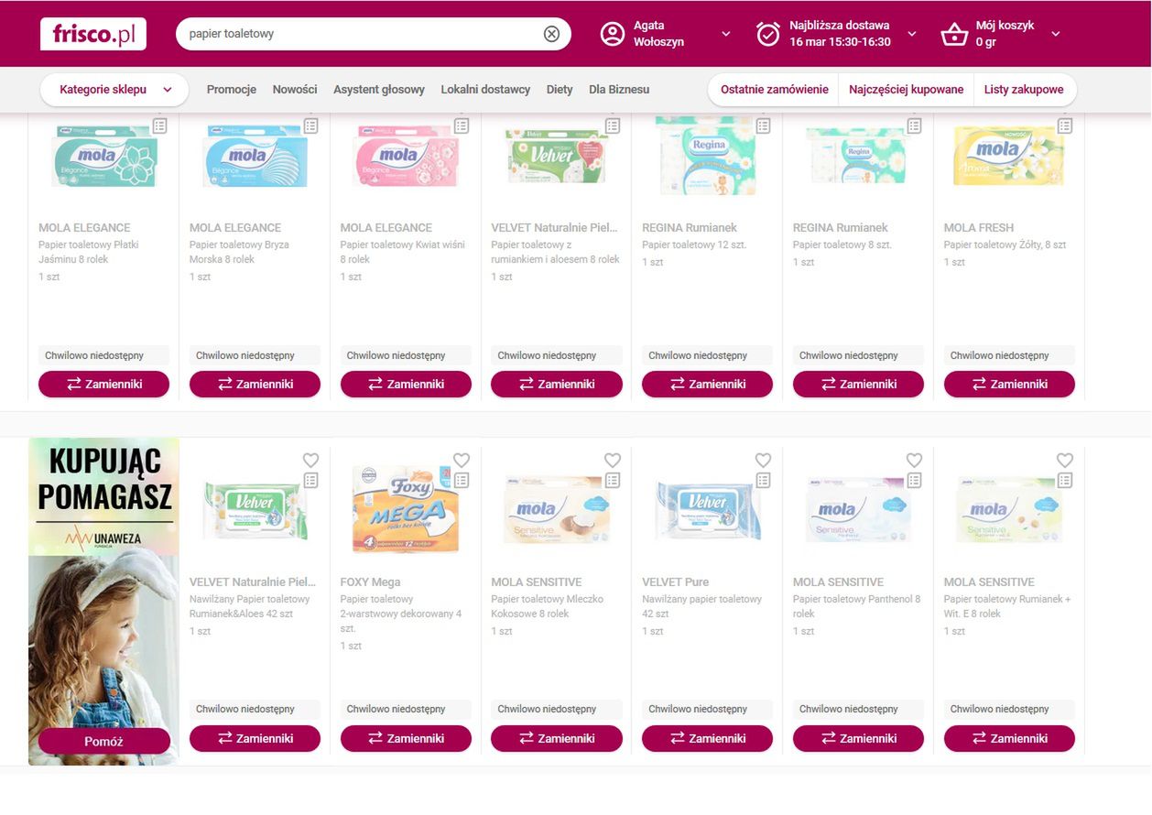Click the FOXY Mega product title
The image size is (1152, 815).
pos(371,581)
